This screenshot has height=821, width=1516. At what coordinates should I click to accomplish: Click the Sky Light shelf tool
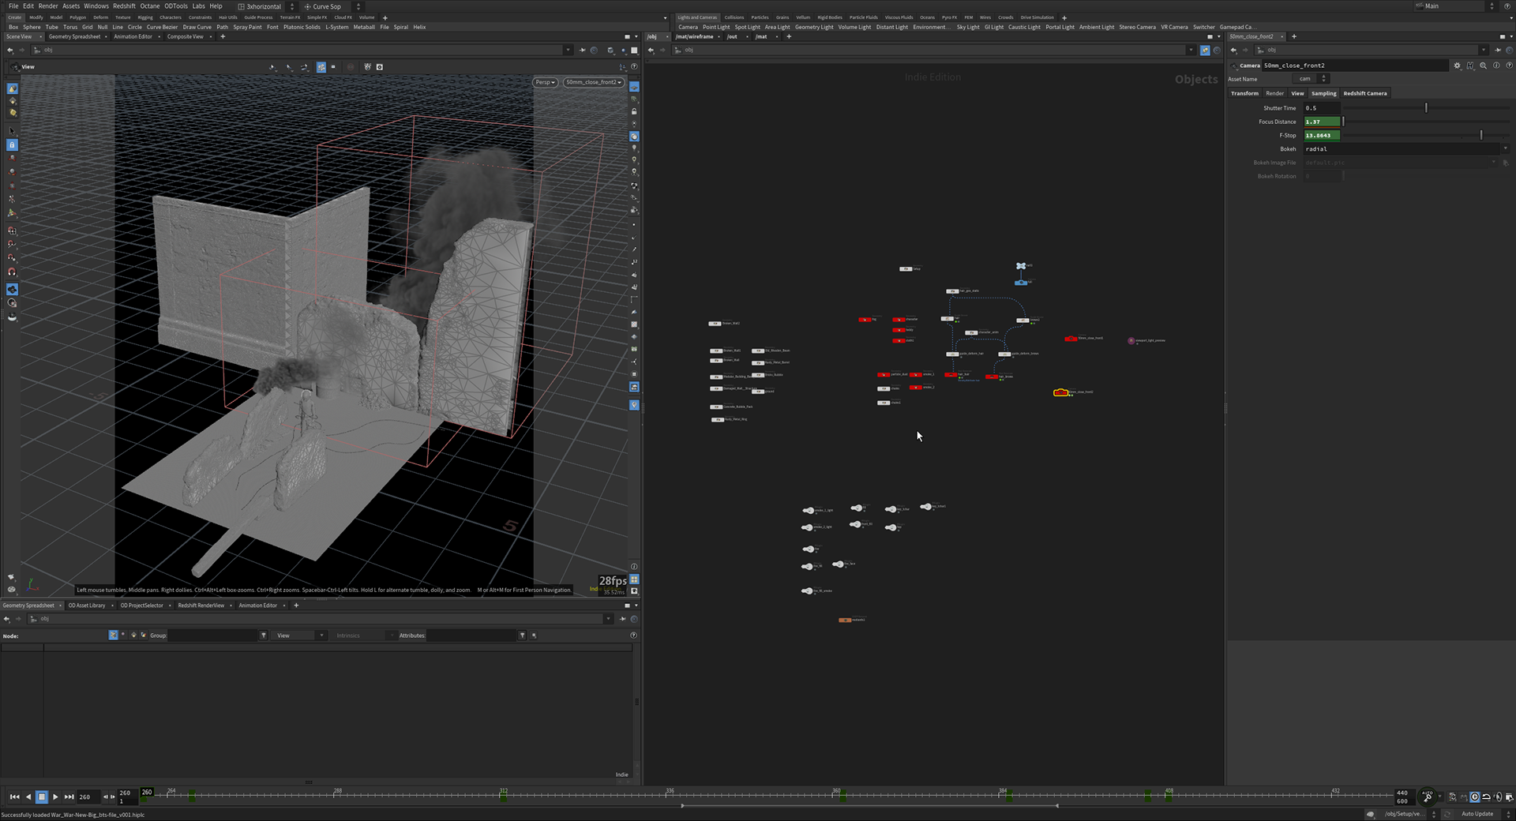pos(967,27)
